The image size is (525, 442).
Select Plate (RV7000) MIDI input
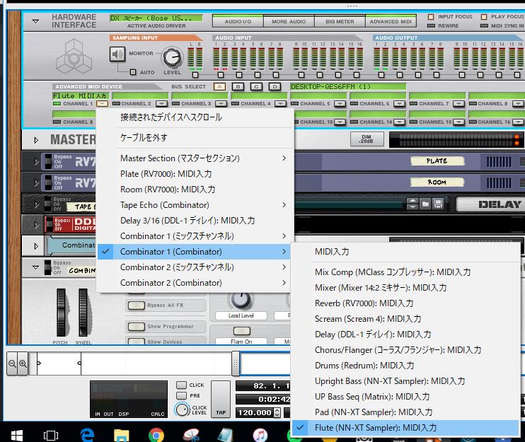(x=195, y=174)
